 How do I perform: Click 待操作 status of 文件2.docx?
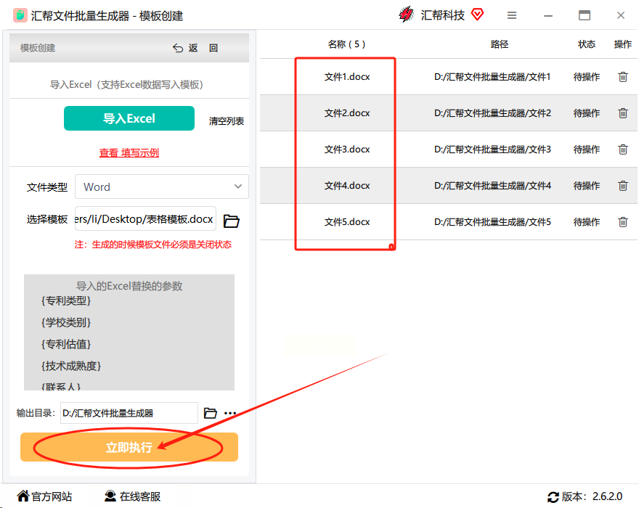587,112
